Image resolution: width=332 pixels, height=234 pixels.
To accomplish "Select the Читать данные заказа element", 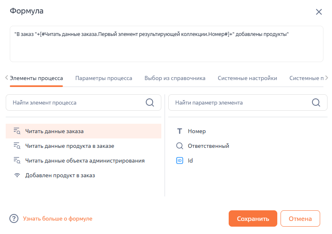I will point(83,131).
